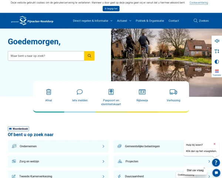The height and width of the screenshot is (178, 222).
Task: Open the chat bubble icon
Action: (216, 172)
